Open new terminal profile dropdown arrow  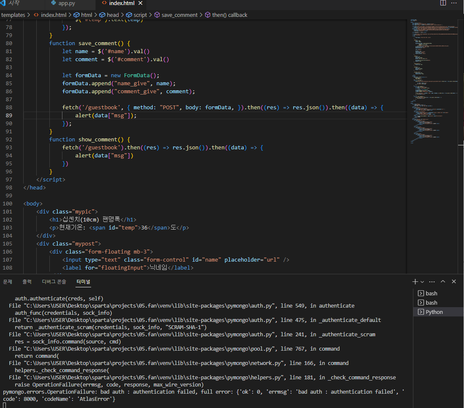422,282
